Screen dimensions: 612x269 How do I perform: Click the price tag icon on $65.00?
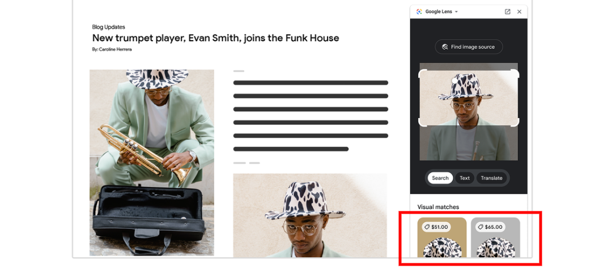[x=481, y=227]
